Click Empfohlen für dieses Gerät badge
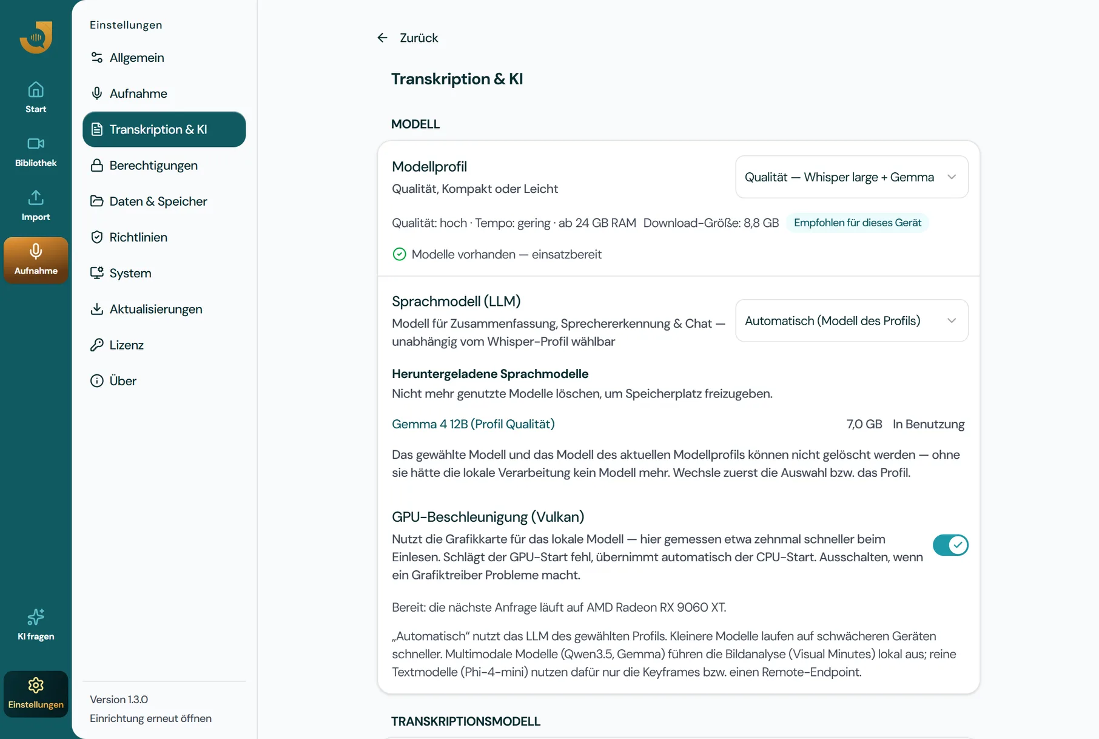 point(857,223)
